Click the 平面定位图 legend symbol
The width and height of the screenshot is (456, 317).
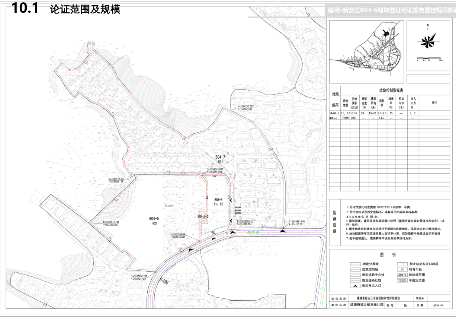(x=401, y=280)
